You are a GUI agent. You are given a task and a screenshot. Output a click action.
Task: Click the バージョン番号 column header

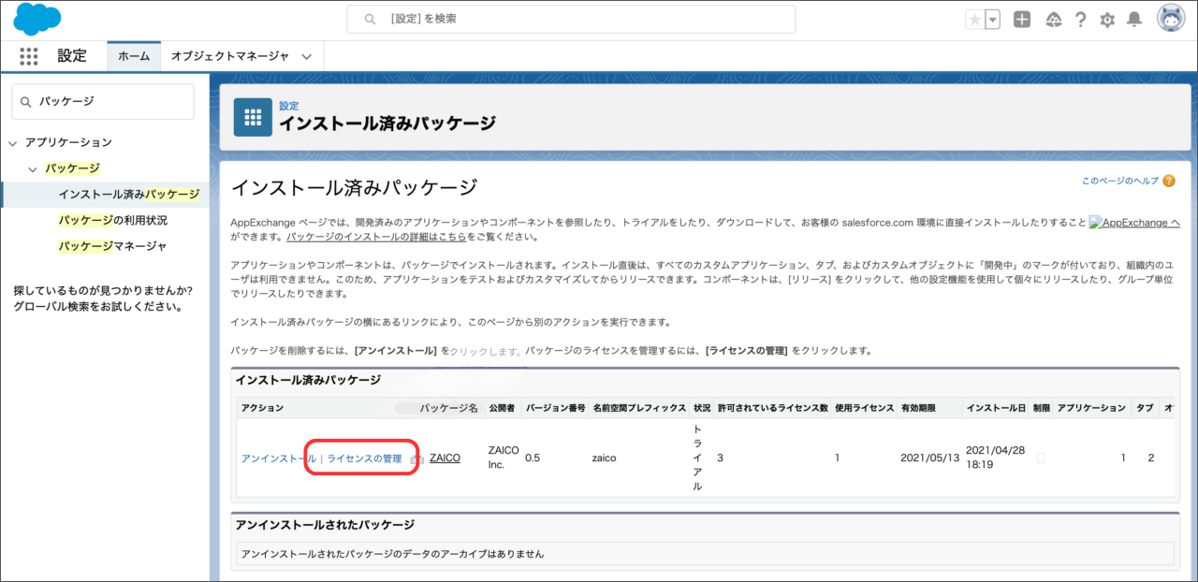point(556,408)
